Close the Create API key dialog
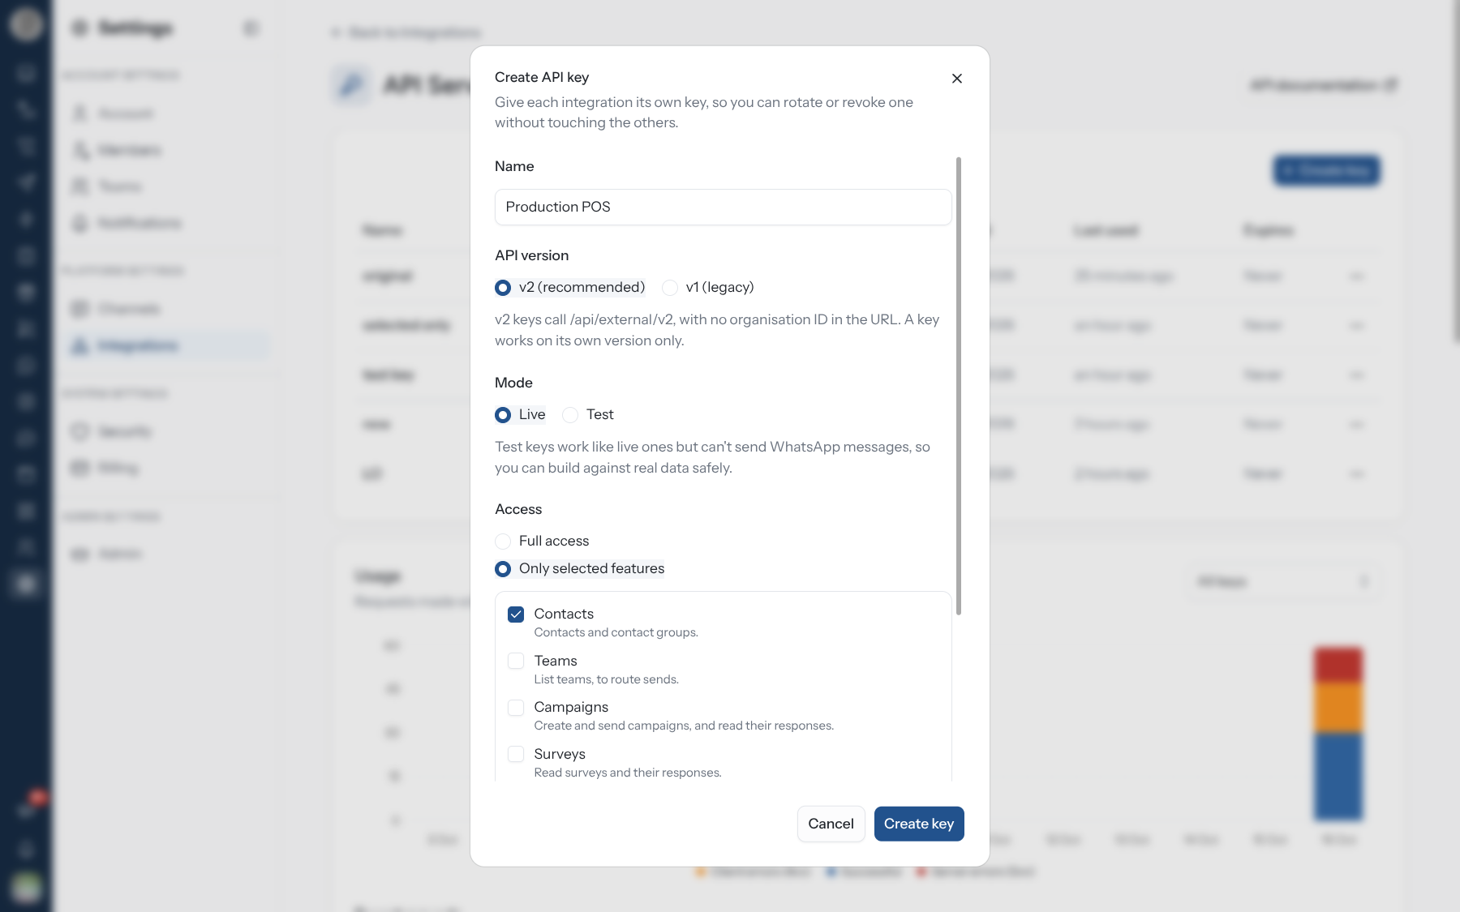 click(957, 79)
